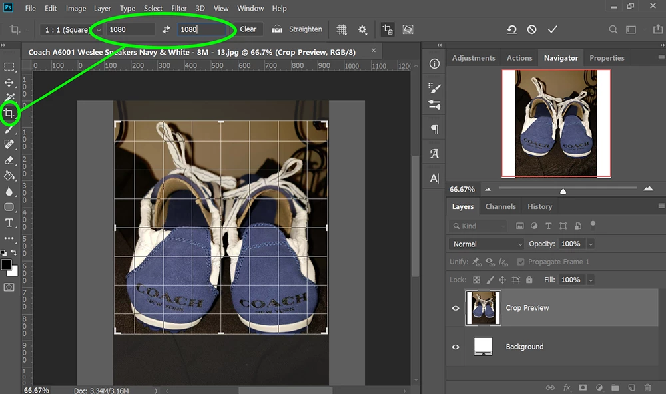Click the background color swatch
Viewport: 666px width, 394px height.
[15, 272]
